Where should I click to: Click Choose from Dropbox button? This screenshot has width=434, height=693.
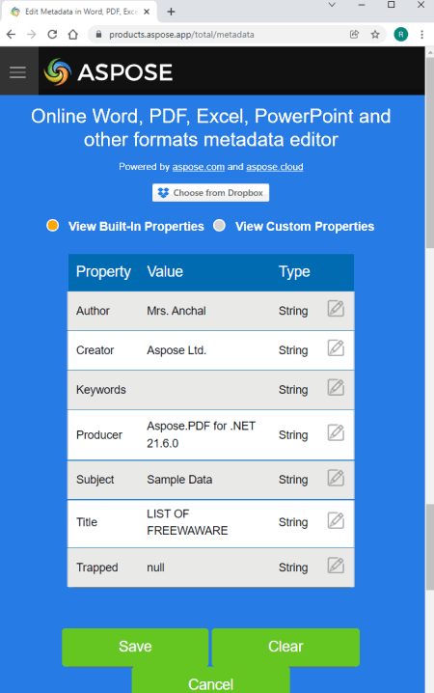(210, 193)
